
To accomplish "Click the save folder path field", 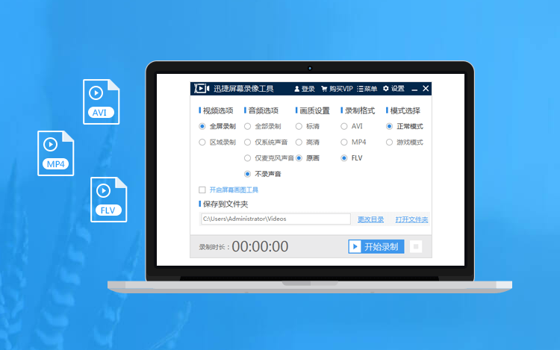I will coord(276,219).
